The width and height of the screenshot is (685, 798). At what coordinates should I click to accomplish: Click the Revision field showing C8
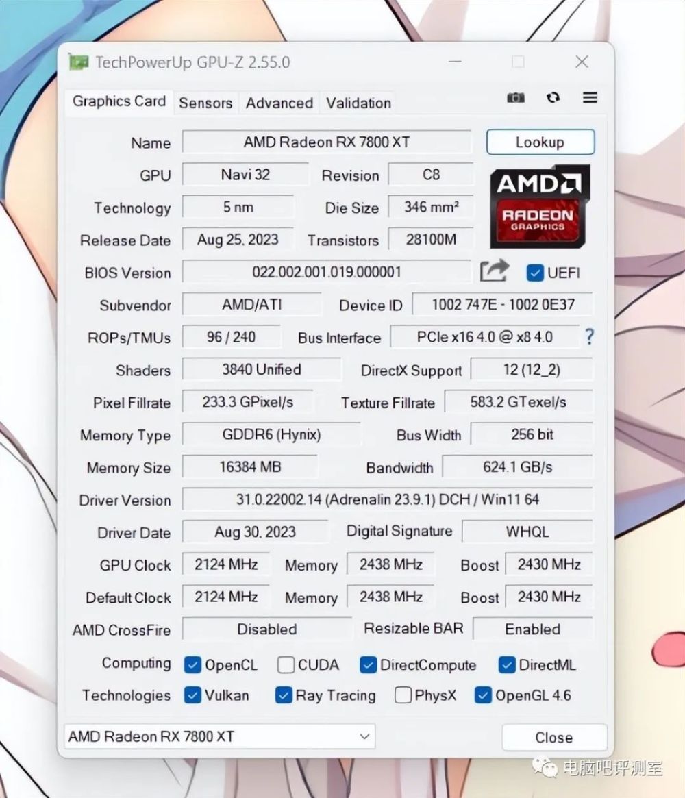click(x=431, y=175)
